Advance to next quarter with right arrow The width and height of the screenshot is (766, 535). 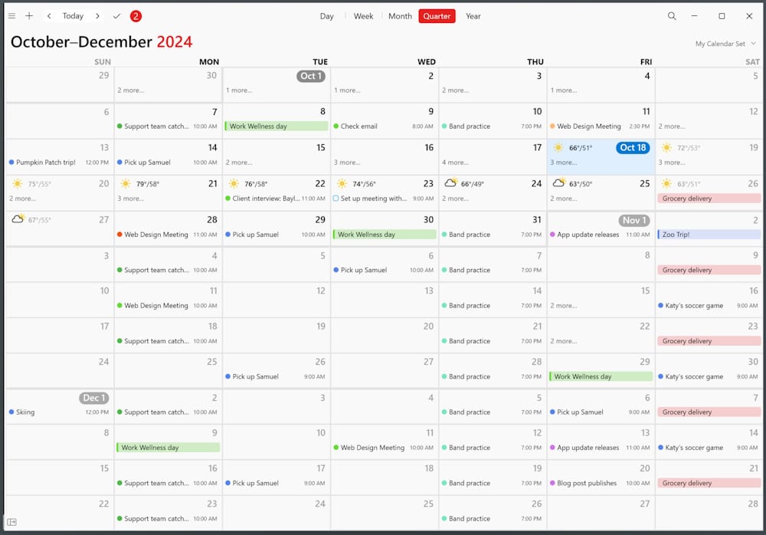97,16
